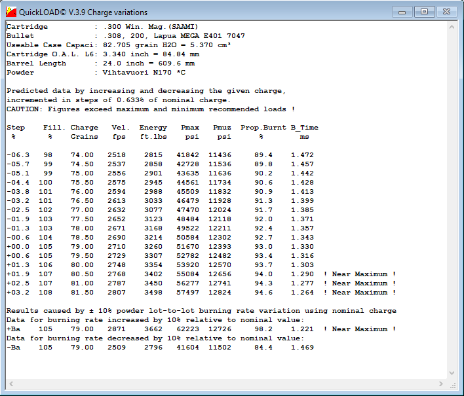This screenshot has height=396, width=464.
Task: Click the window title QuickLOAD V.3.9 Charge variations
Action: 83,12
